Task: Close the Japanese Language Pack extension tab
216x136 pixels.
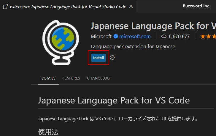Action: tap(131, 7)
